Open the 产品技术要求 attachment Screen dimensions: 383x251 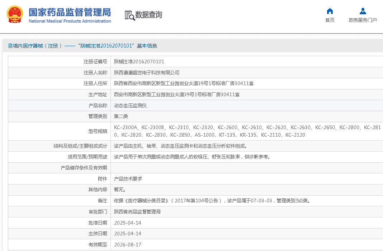(x=128, y=179)
